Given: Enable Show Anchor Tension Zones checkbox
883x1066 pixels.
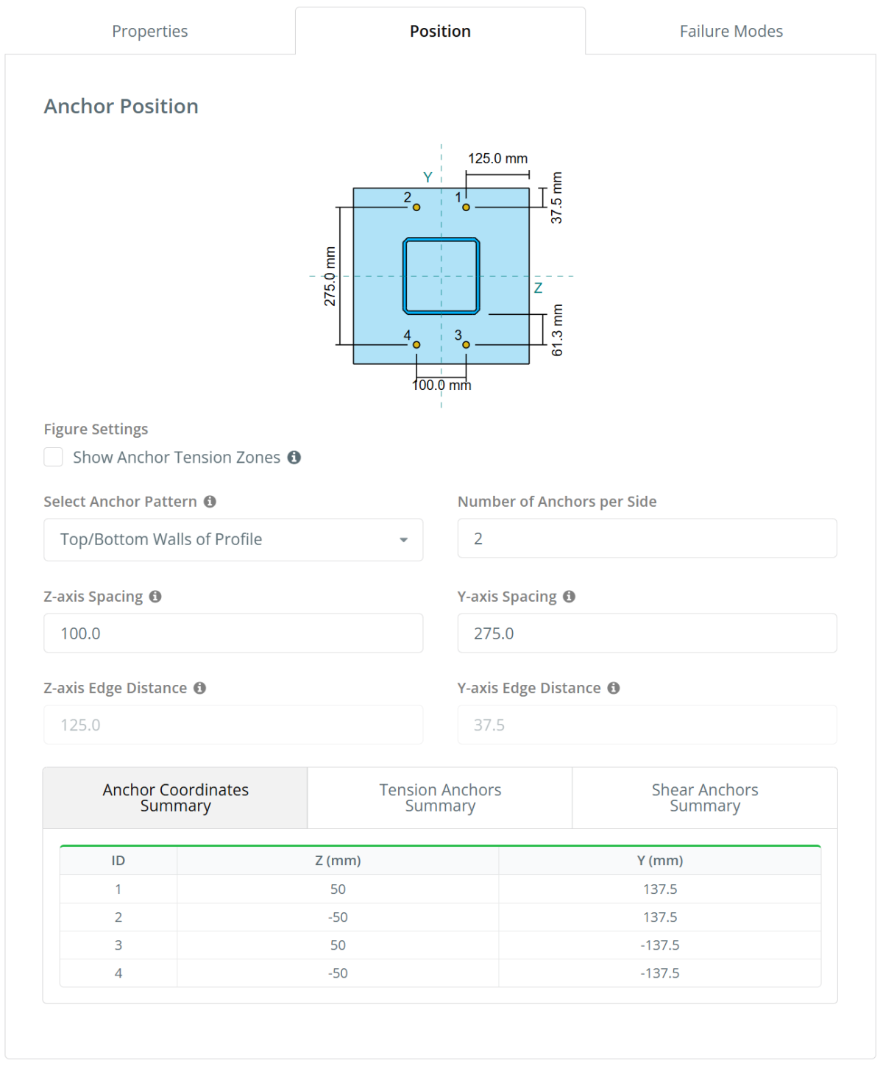Looking at the screenshot, I should coord(54,458).
